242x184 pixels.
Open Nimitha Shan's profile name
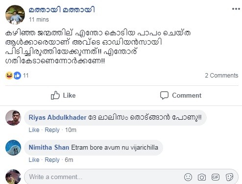coord(49,147)
